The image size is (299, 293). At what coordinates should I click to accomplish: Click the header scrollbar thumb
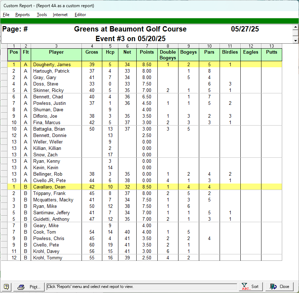(295, 34)
